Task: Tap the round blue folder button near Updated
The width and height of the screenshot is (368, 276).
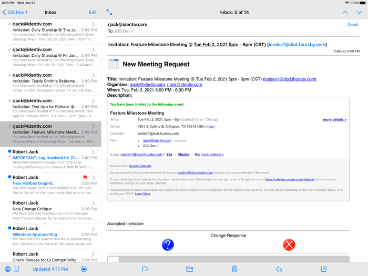Action: click(x=84, y=269)
